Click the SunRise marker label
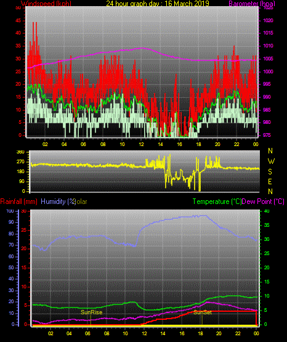The width and height of the screenshot is (287, 342). (92, 312)
